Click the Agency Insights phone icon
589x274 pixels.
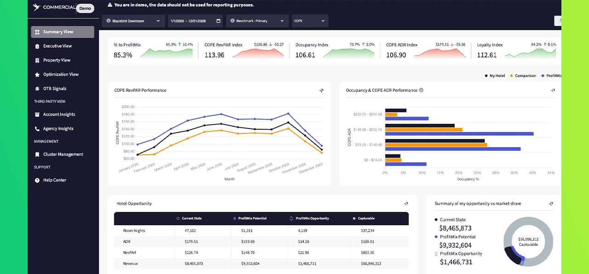(x=37, y=129)
